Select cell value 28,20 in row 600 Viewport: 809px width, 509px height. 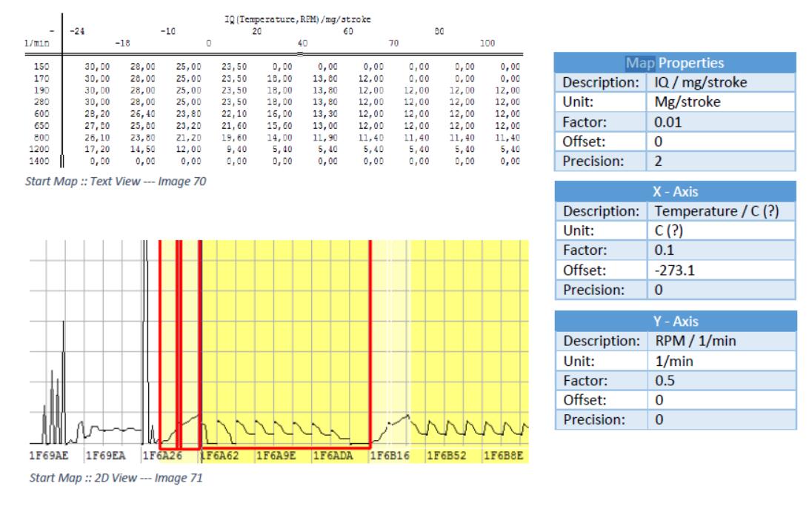tap(98, 113)
